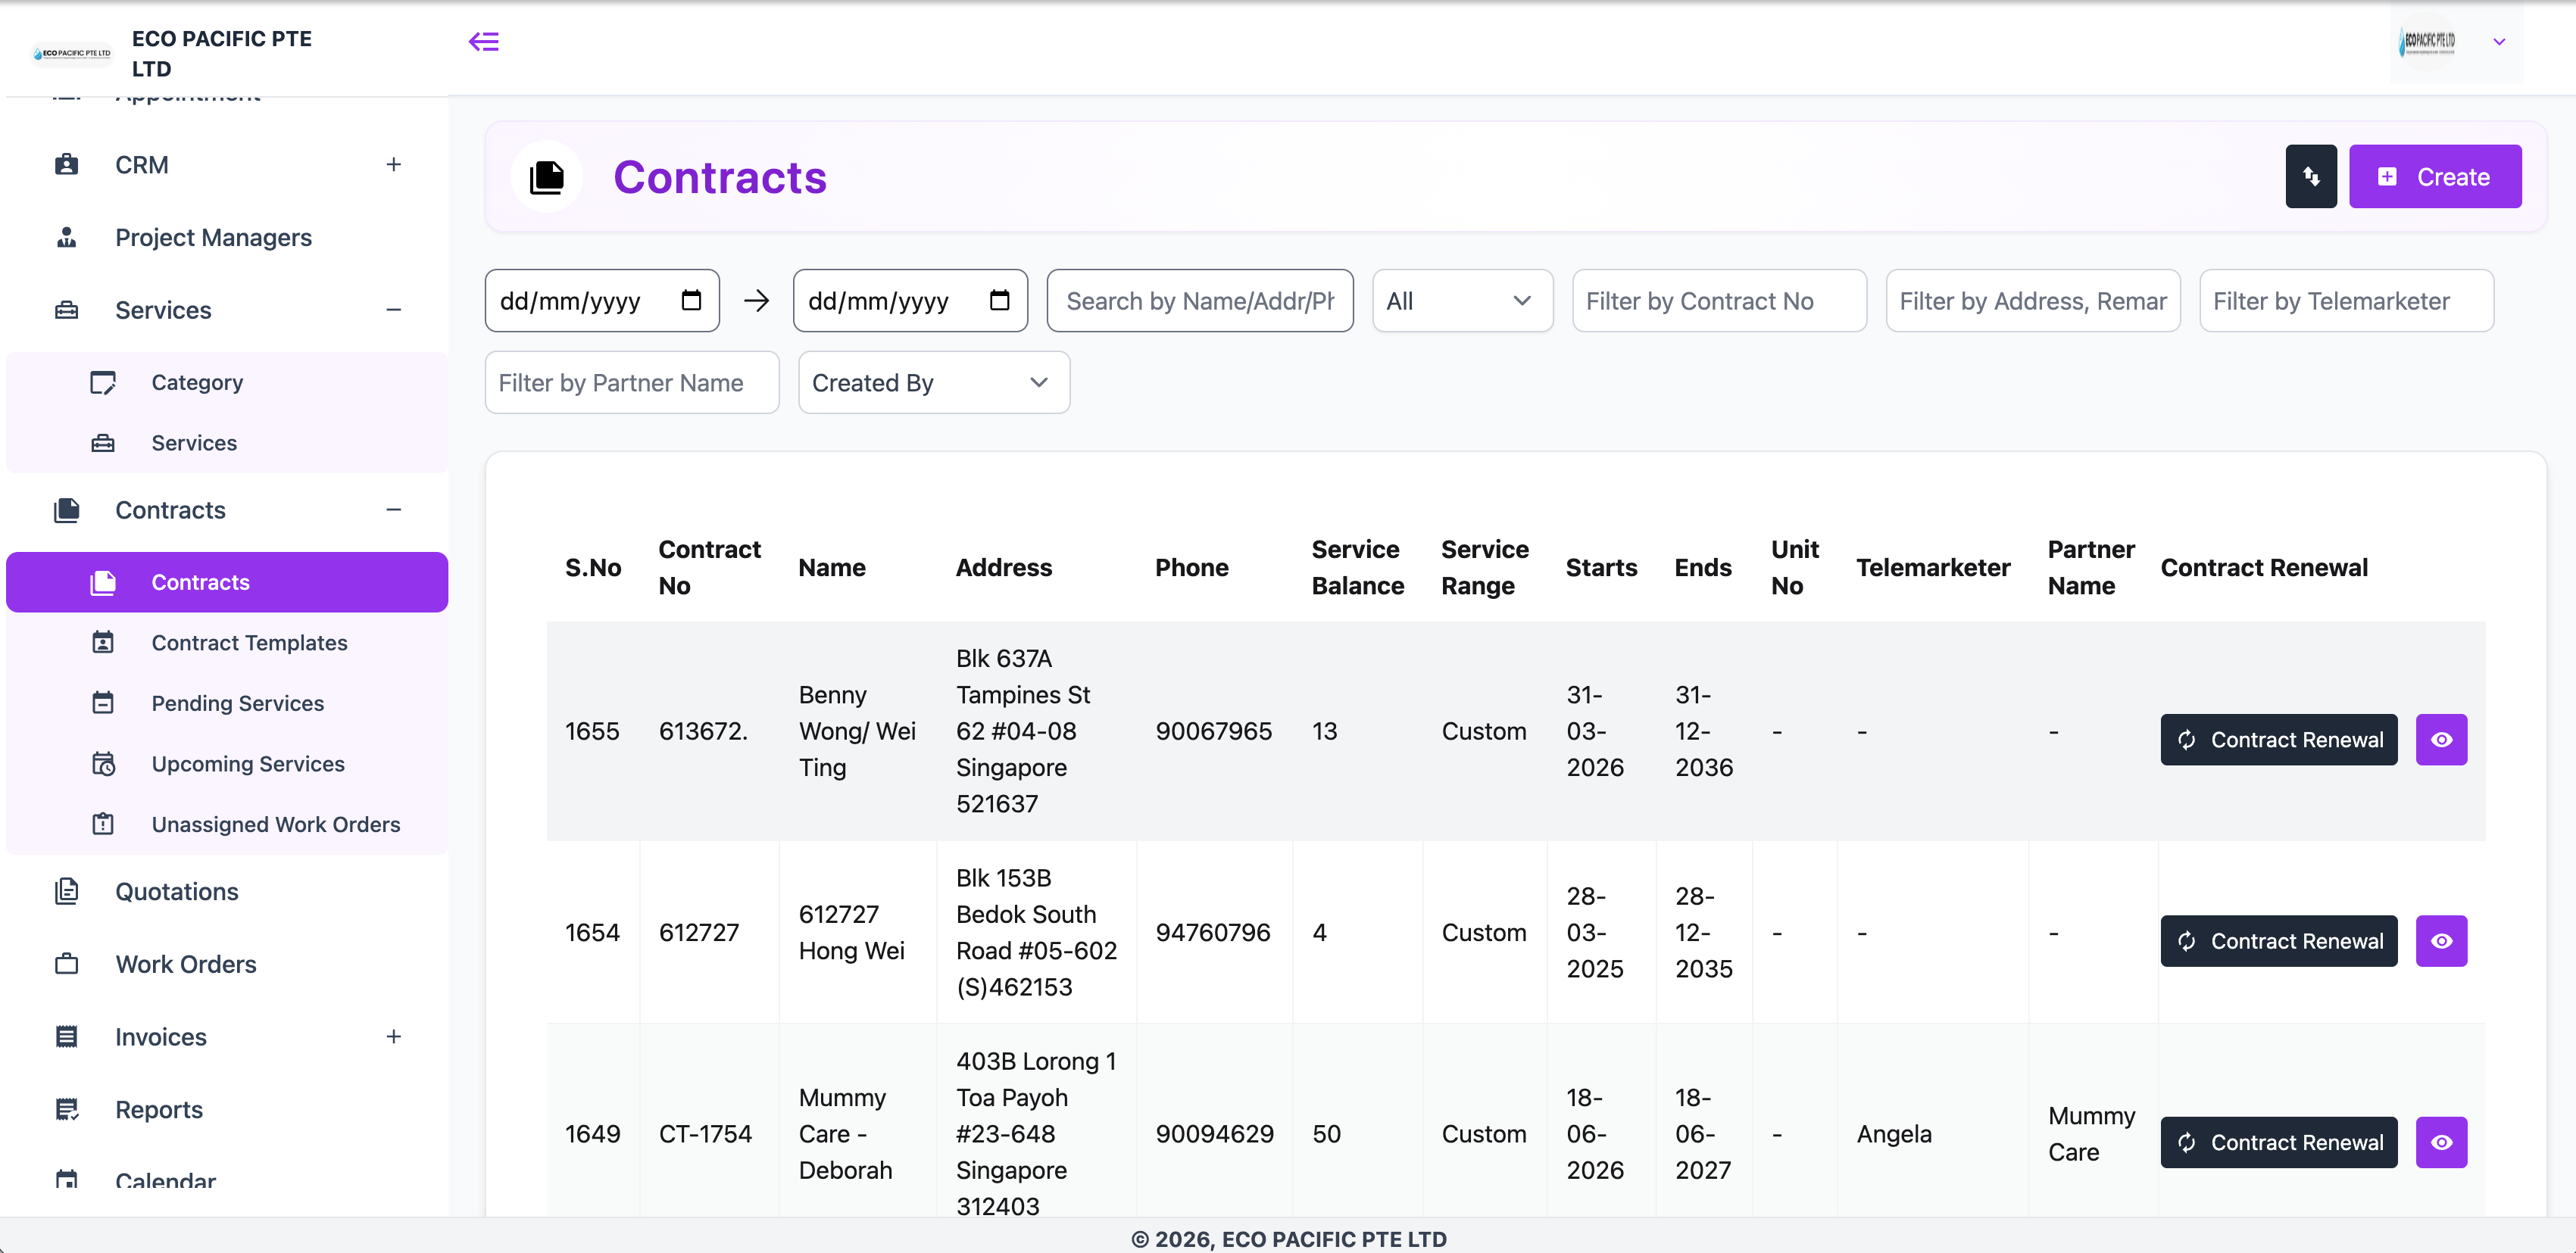
Task: Open the end date calendar picker icon
Action: pos(999,300)
